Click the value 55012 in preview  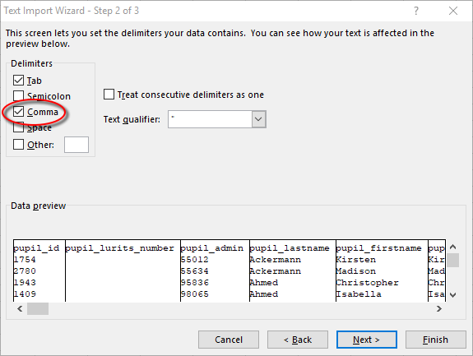(x=195, y=260)
